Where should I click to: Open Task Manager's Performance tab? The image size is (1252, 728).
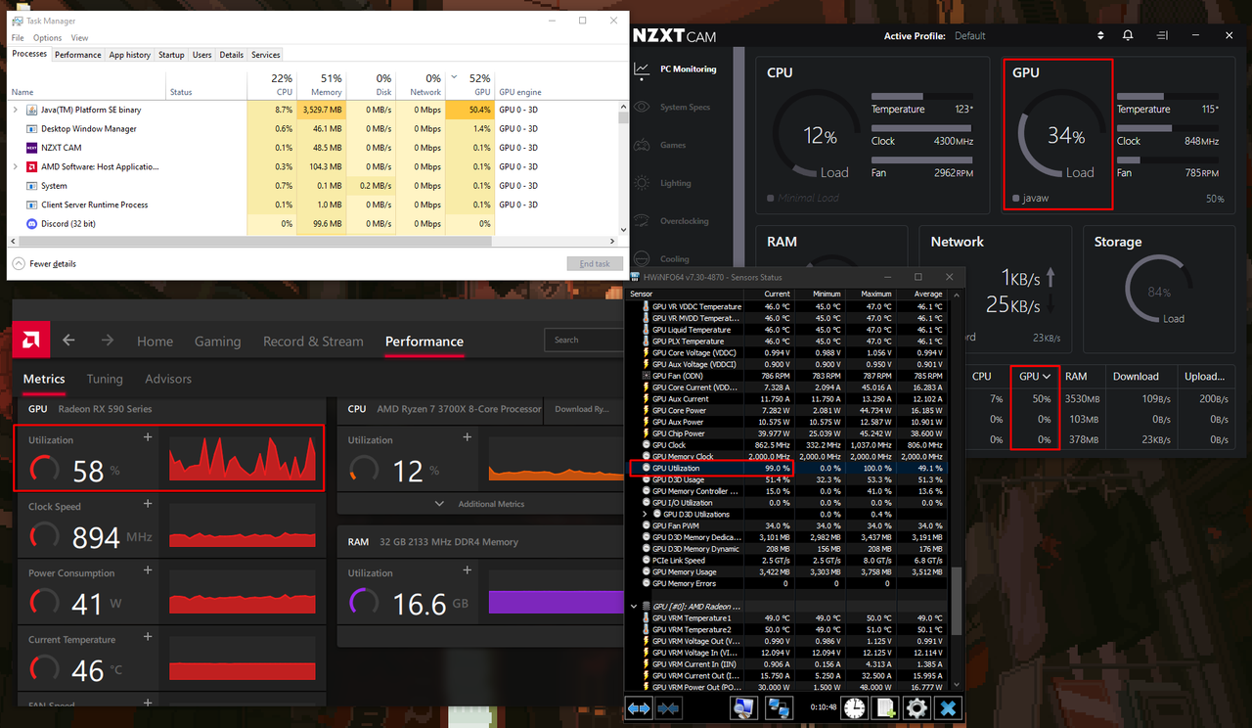click(x=77, y=54)
